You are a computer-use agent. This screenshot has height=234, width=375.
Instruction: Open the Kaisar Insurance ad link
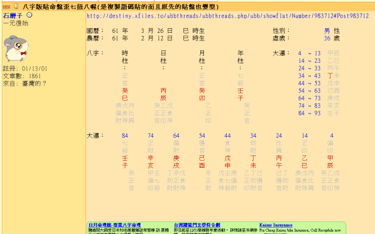276,225
